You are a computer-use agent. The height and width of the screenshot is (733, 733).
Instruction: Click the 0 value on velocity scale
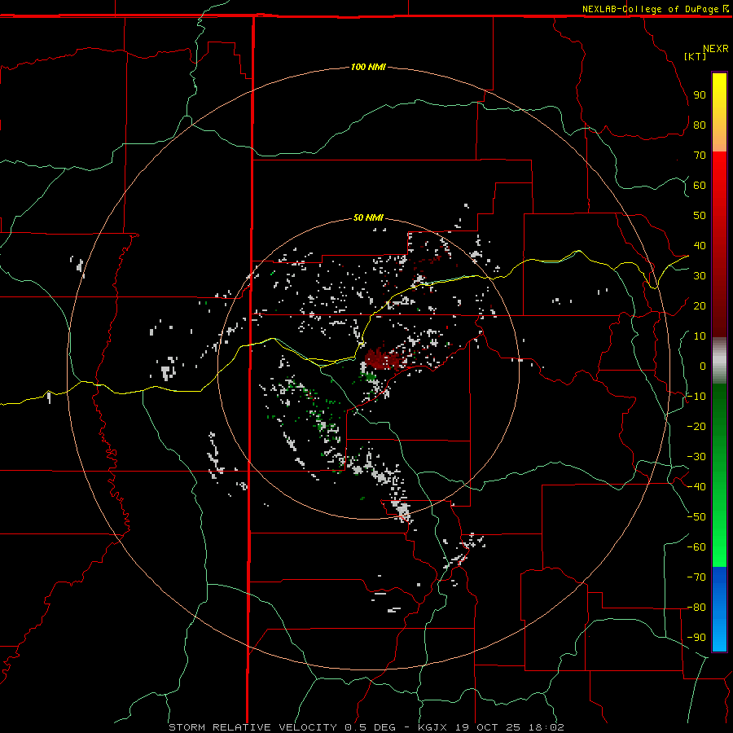pyautogui.click(x=703, y=366)
